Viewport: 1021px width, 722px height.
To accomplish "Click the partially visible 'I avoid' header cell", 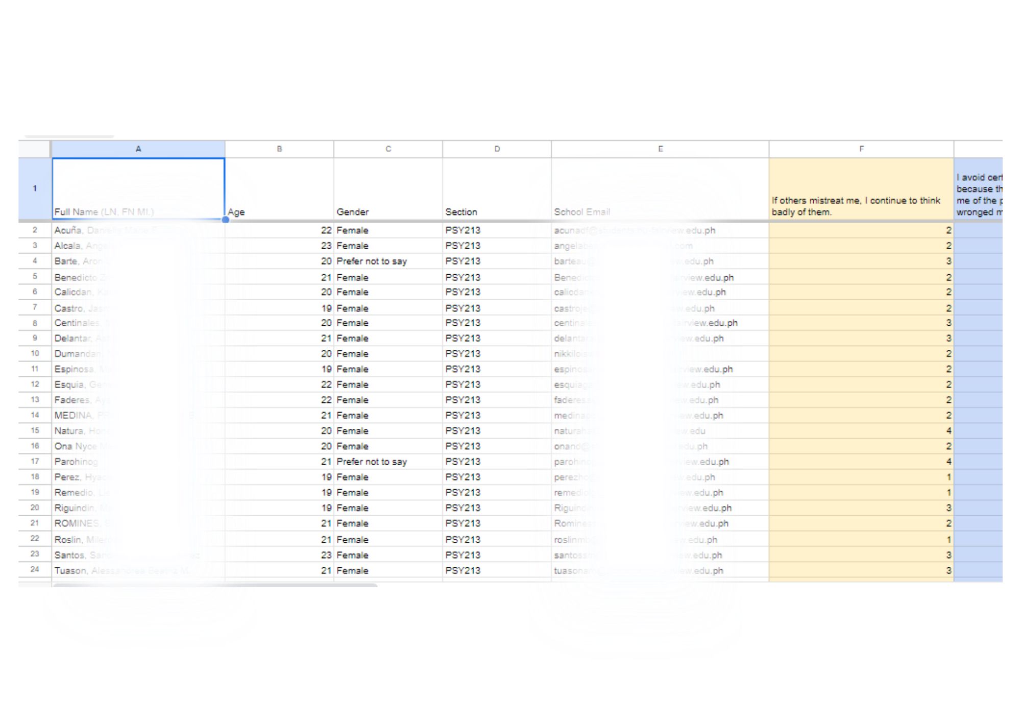I will click(978, 189).
